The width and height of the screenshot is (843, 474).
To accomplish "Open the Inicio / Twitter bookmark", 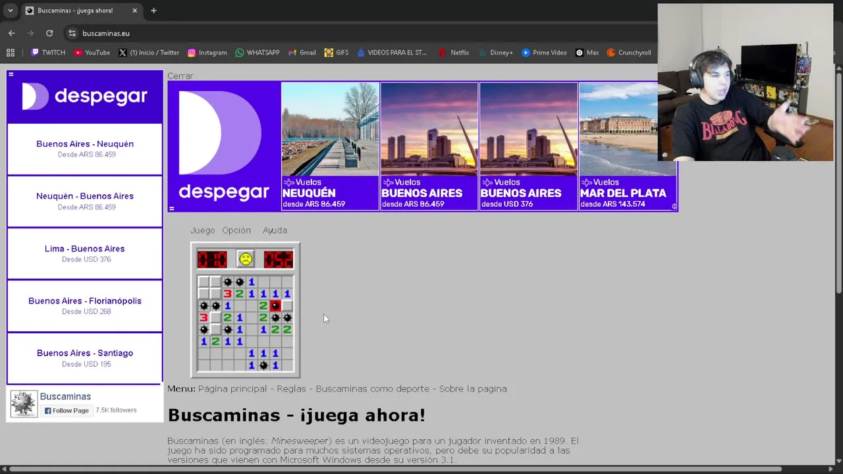I will (x=148, y=53).
